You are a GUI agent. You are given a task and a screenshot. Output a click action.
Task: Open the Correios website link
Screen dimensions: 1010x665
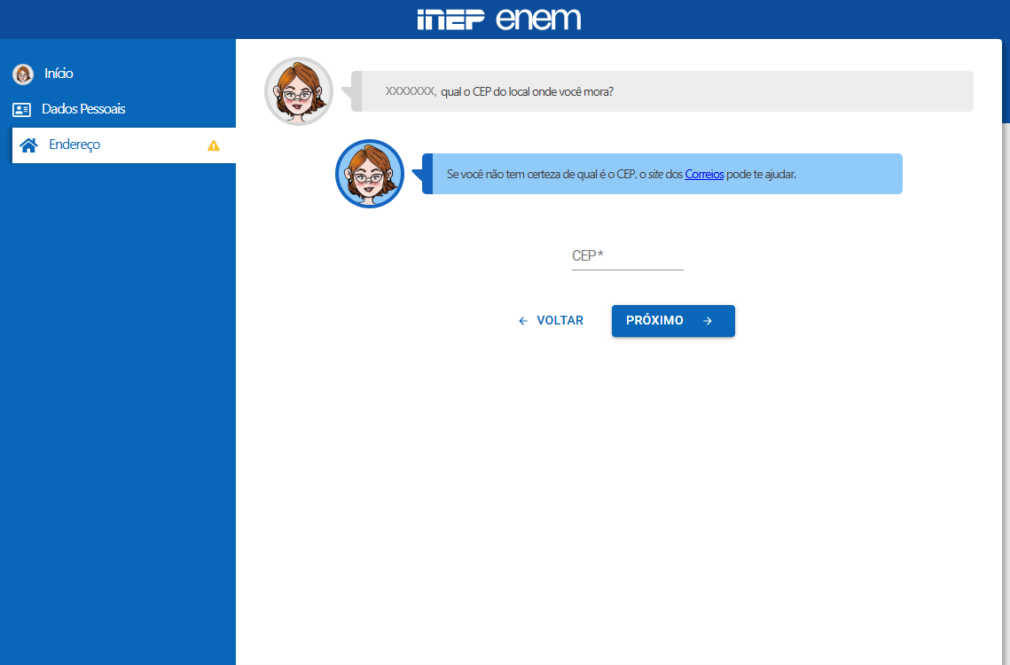click(x=704, y=175)
